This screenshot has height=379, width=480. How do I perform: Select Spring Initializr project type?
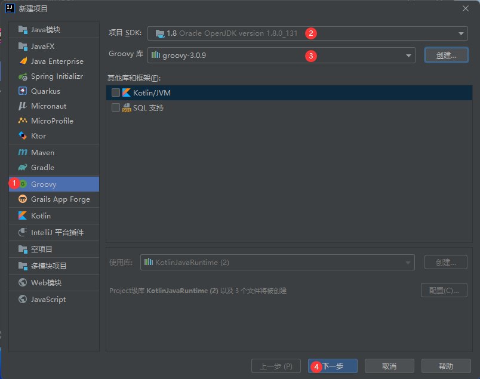click(54, 76)
